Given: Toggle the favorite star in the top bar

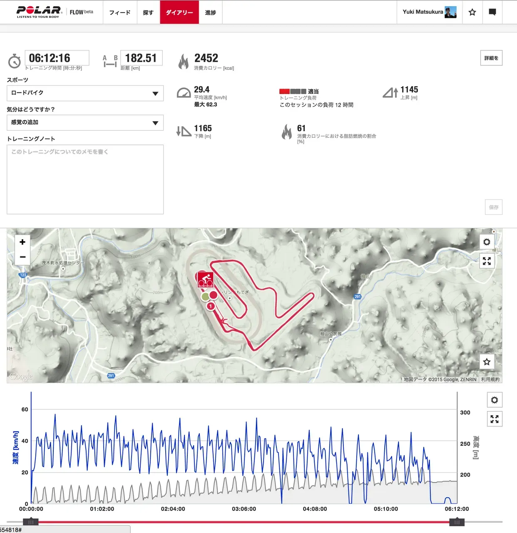Looking at the screenshot, I should coord(472,12).
